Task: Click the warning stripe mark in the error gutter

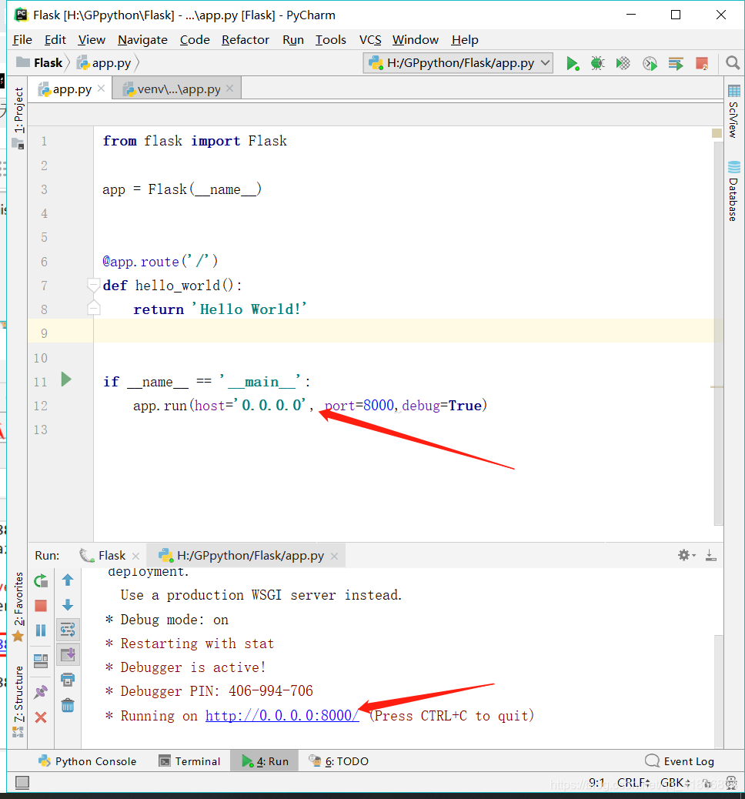Action: pyautogui.click(x=717, y=386)
